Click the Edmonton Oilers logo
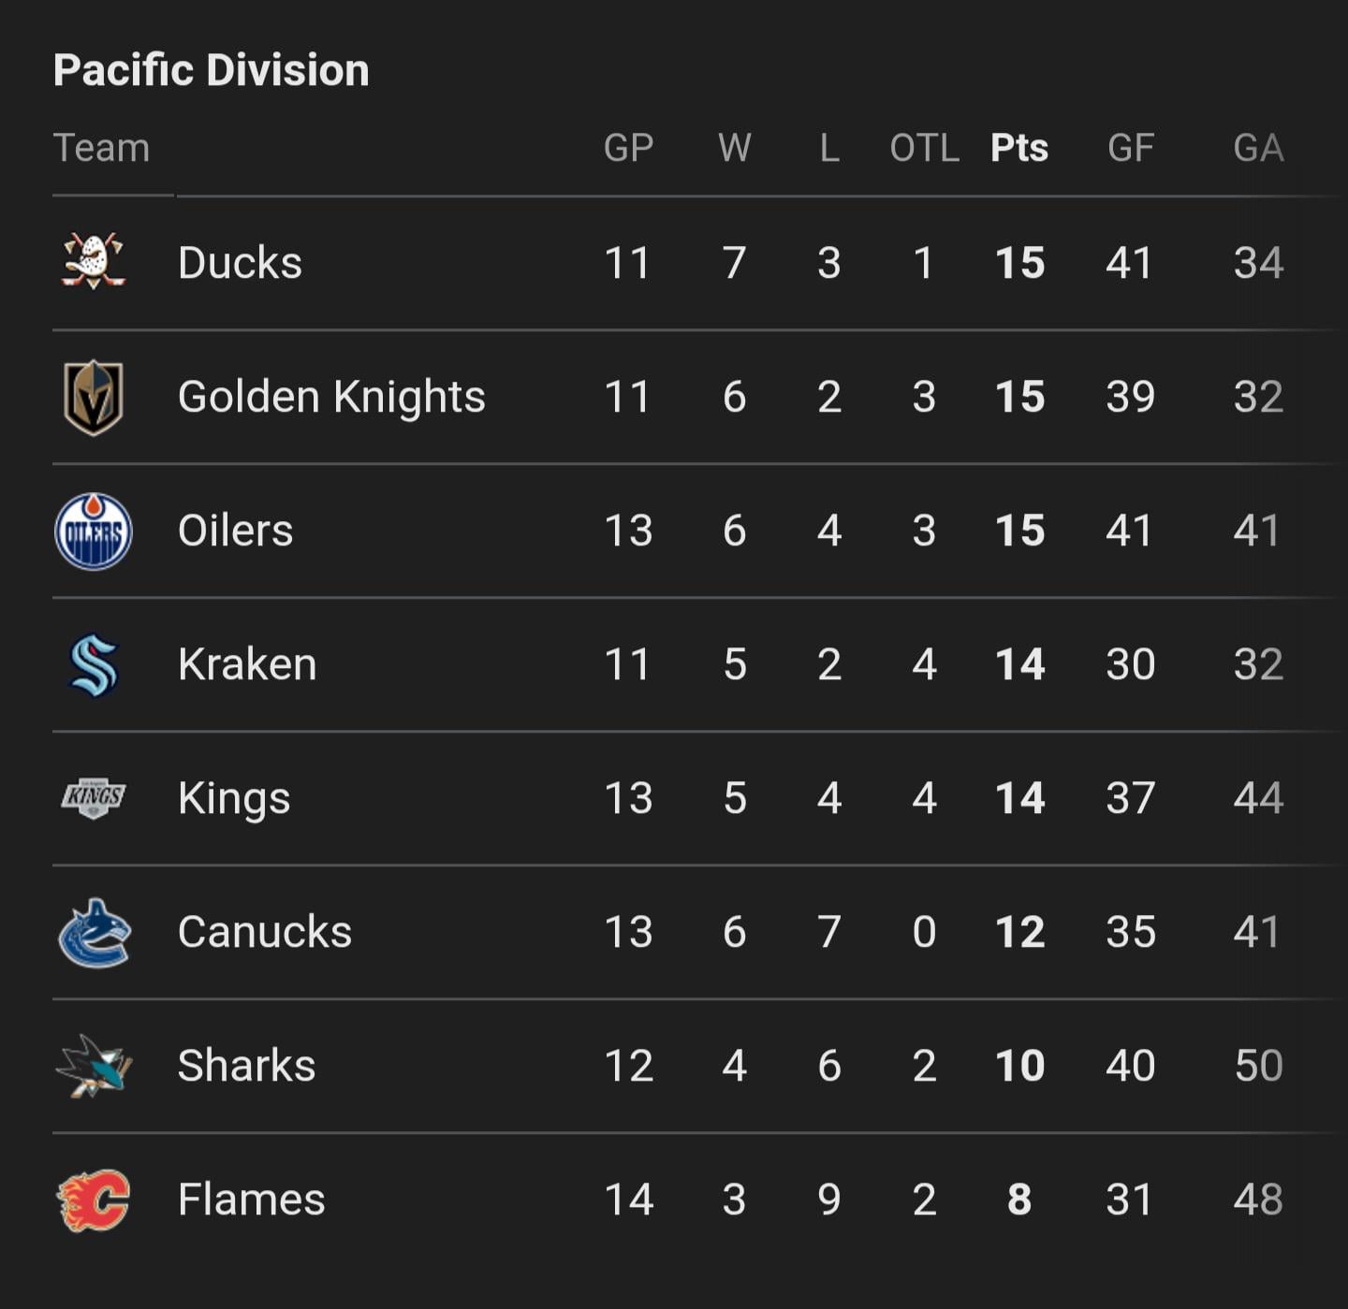The height and width of the screenshot is (1309, 1348). [93, 531]
